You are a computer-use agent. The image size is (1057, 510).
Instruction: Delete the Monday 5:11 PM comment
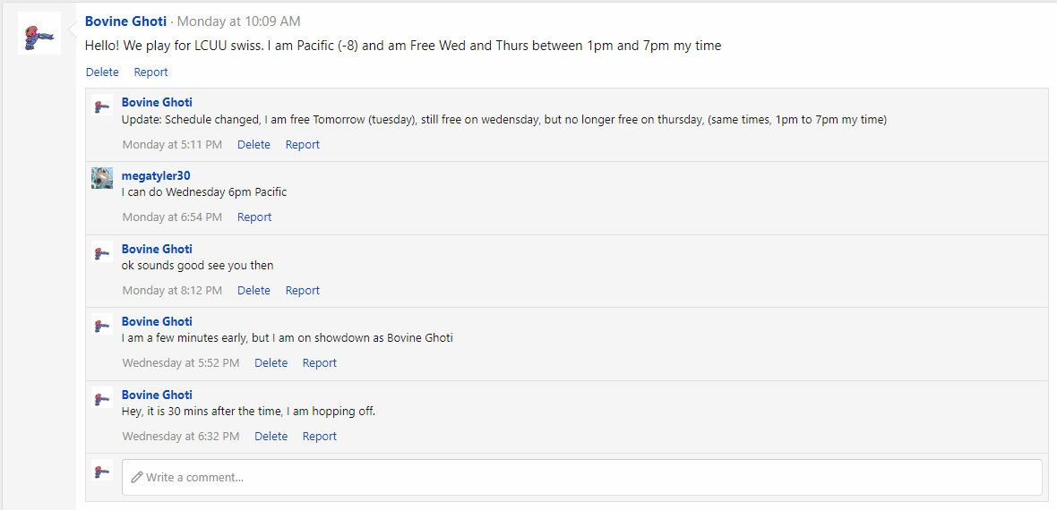254,144
